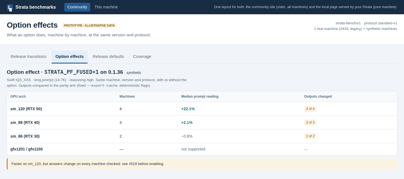Go to the Coverage tab
The image size is (404, 179).
(x=142, y=56)
